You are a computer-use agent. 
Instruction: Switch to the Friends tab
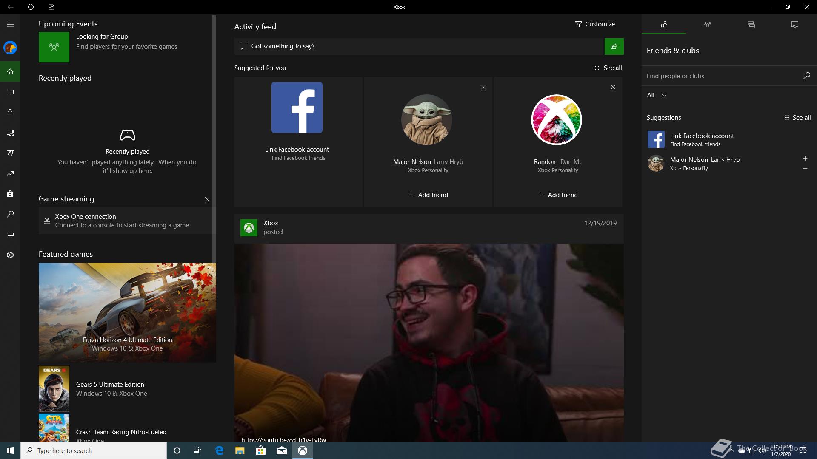point(663,25)
